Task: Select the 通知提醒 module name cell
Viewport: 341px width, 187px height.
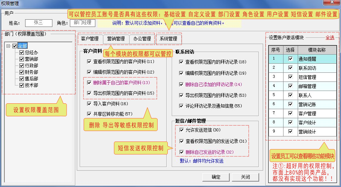Action: (317, 59)
